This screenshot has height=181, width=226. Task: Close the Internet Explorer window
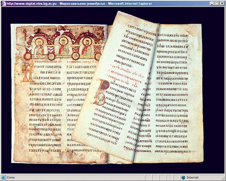coord(222,4)
